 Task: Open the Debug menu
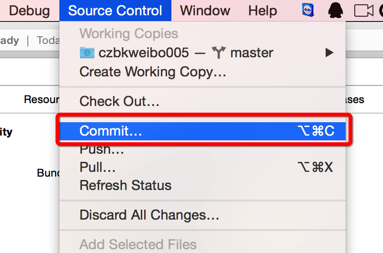(x=29, y=11)
